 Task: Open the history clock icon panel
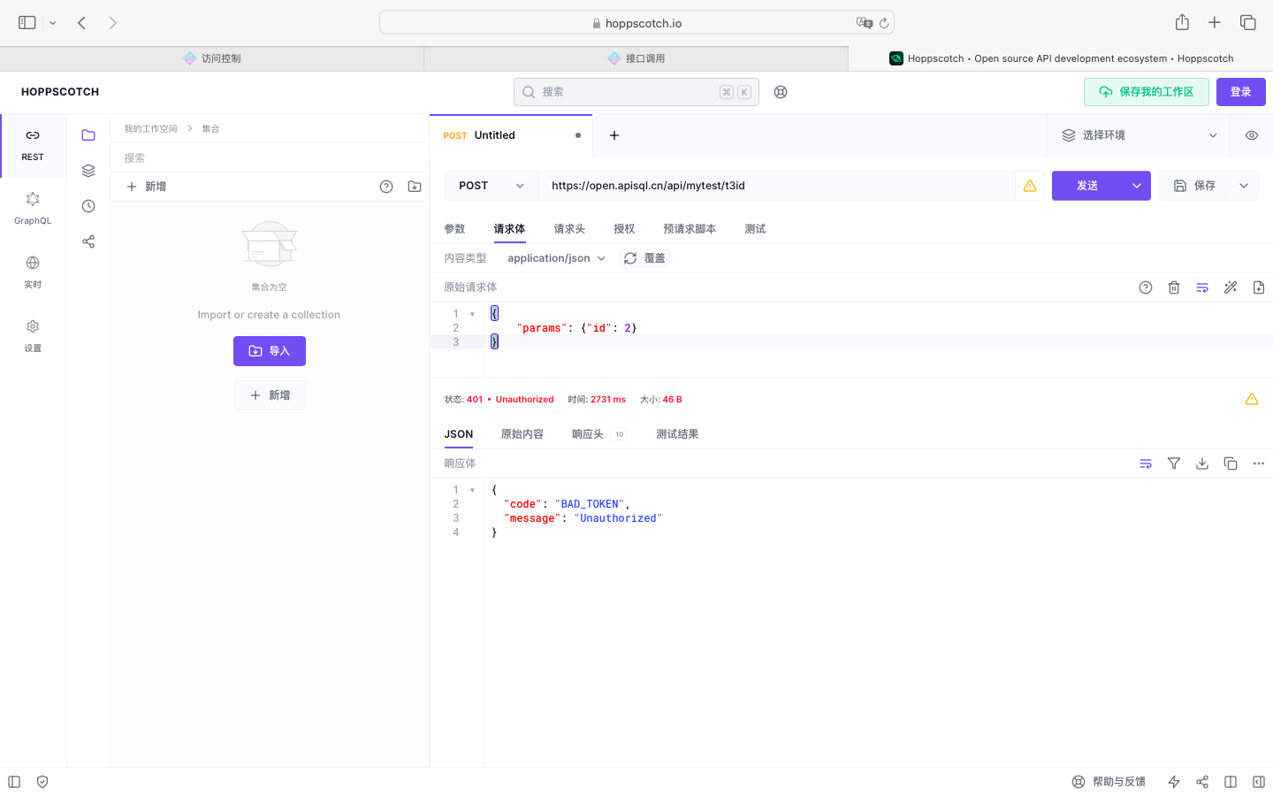pyautogui.click(x=88, y=206)
